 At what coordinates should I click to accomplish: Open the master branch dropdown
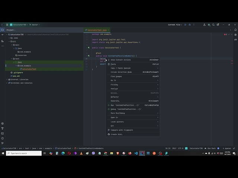tap(35, 25)
